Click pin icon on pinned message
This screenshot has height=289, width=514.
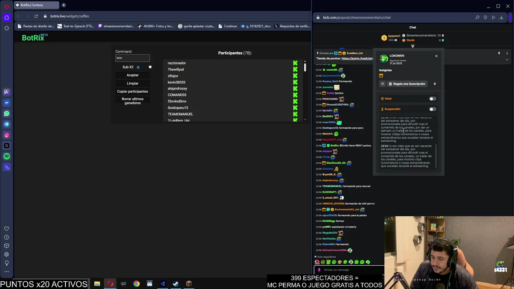coord(499,53)
